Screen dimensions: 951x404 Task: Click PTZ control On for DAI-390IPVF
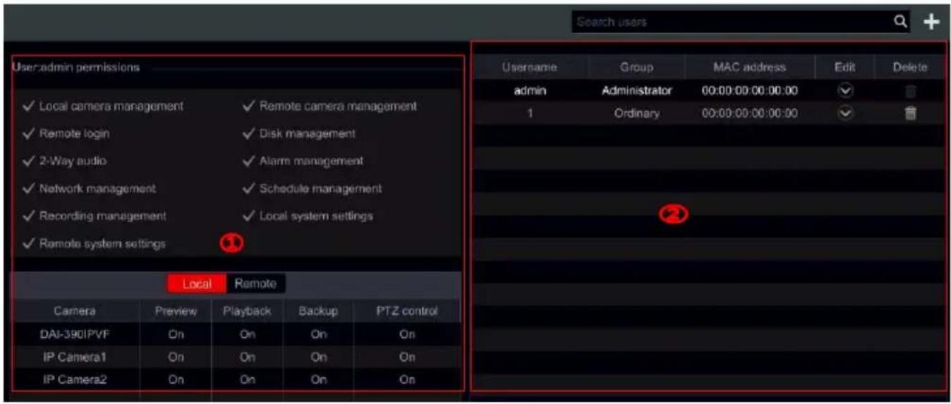[x=407, y=335]
